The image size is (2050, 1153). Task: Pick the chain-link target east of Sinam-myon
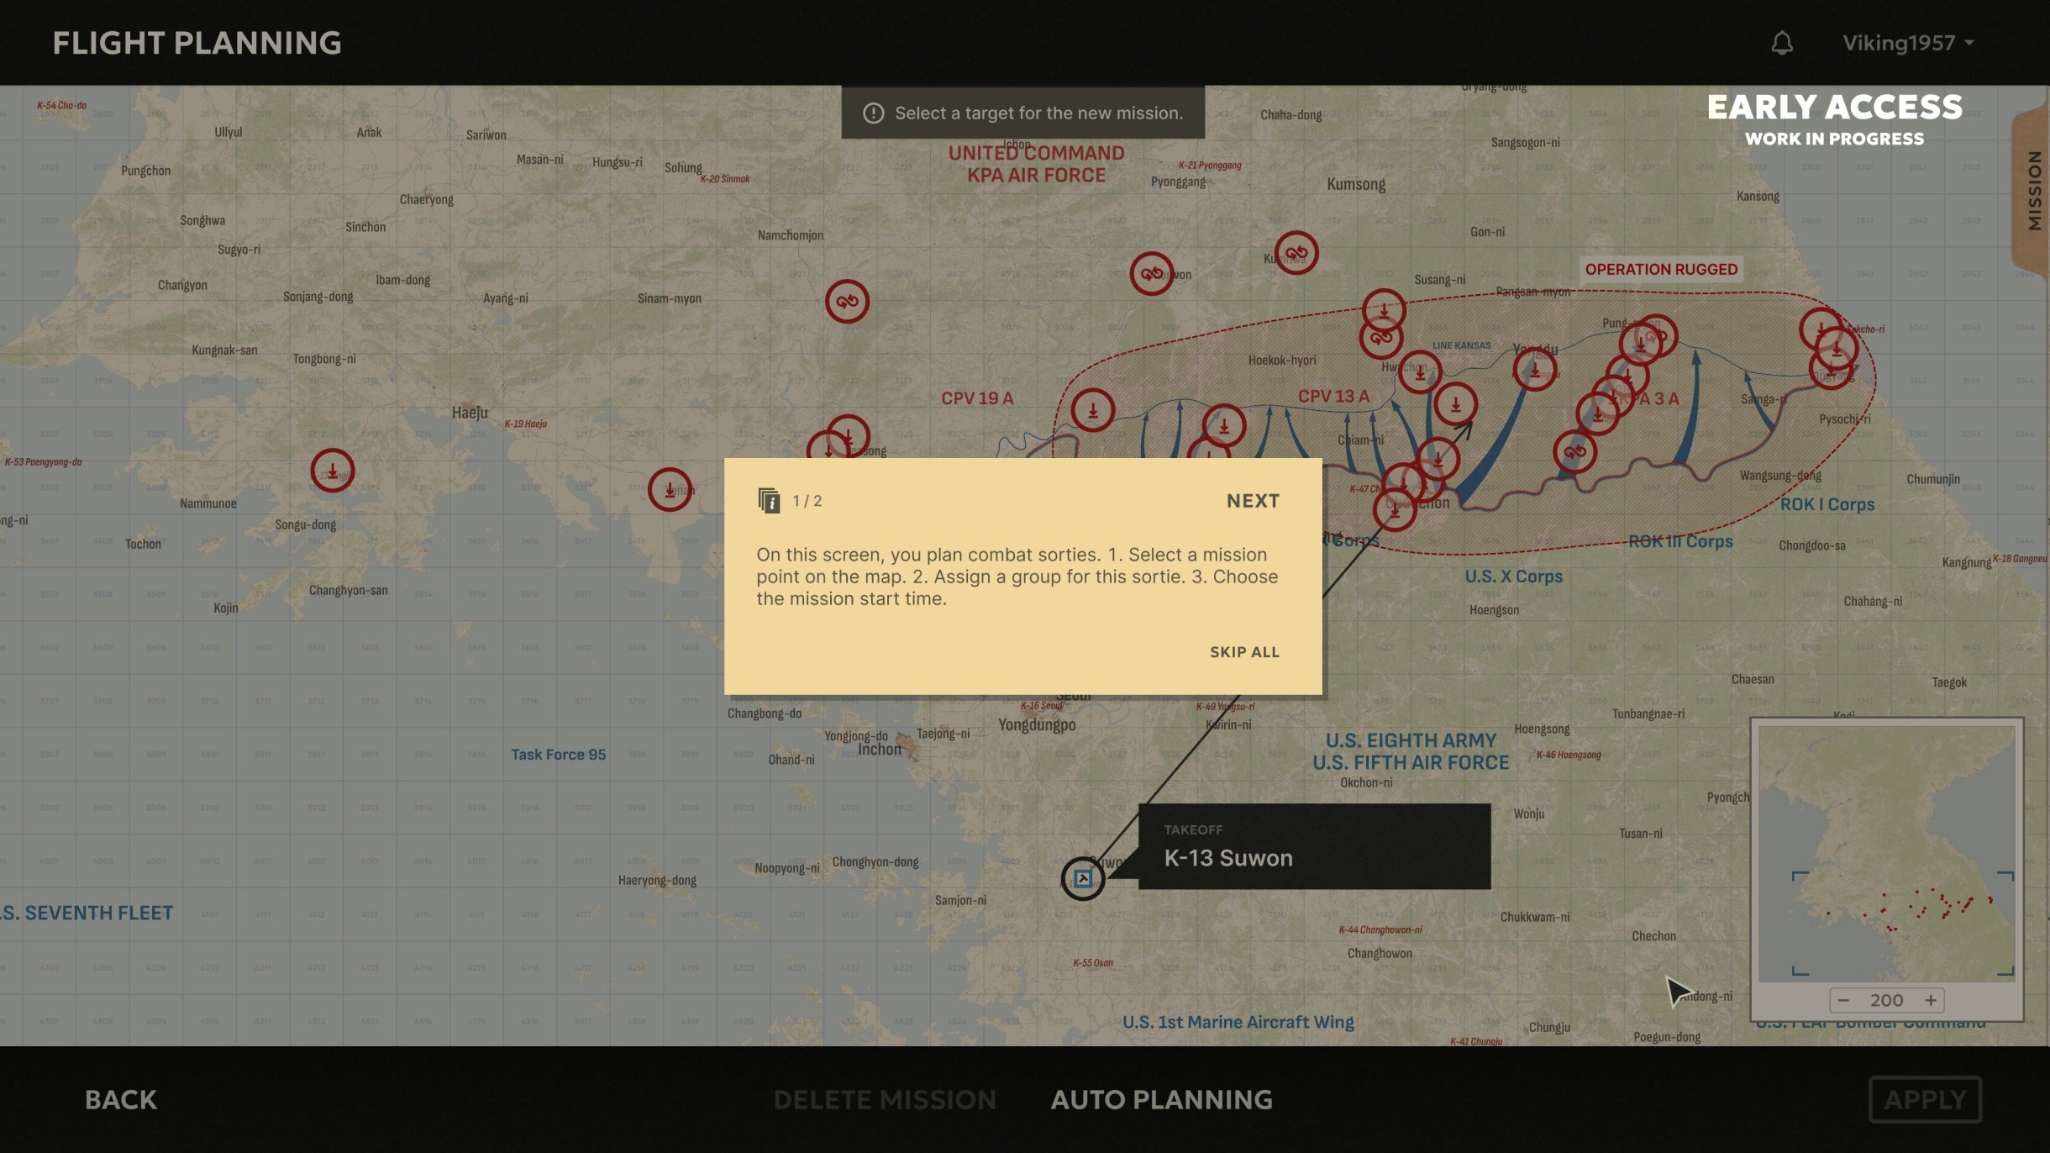coord(847,301)
